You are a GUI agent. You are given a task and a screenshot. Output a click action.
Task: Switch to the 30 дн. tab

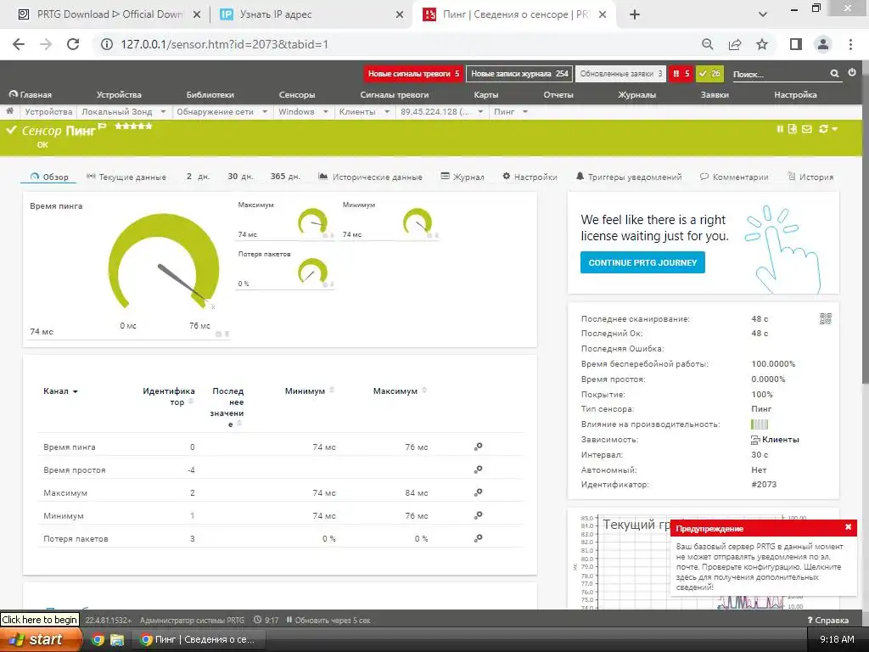pos(240,177)
